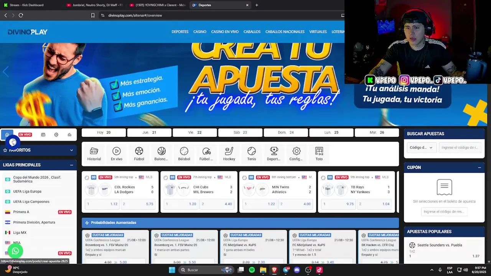Open Discord from the taskbar

(297, 270)
